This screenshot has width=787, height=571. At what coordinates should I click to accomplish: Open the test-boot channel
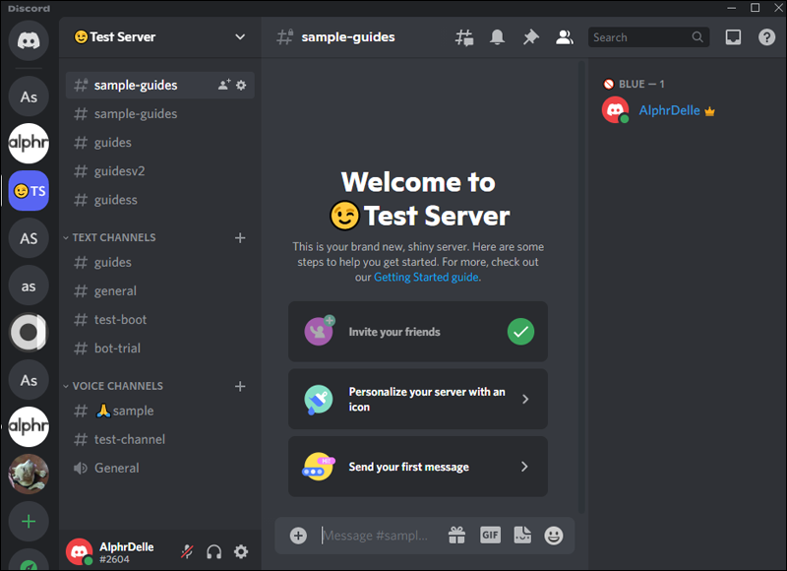[159, 319]
